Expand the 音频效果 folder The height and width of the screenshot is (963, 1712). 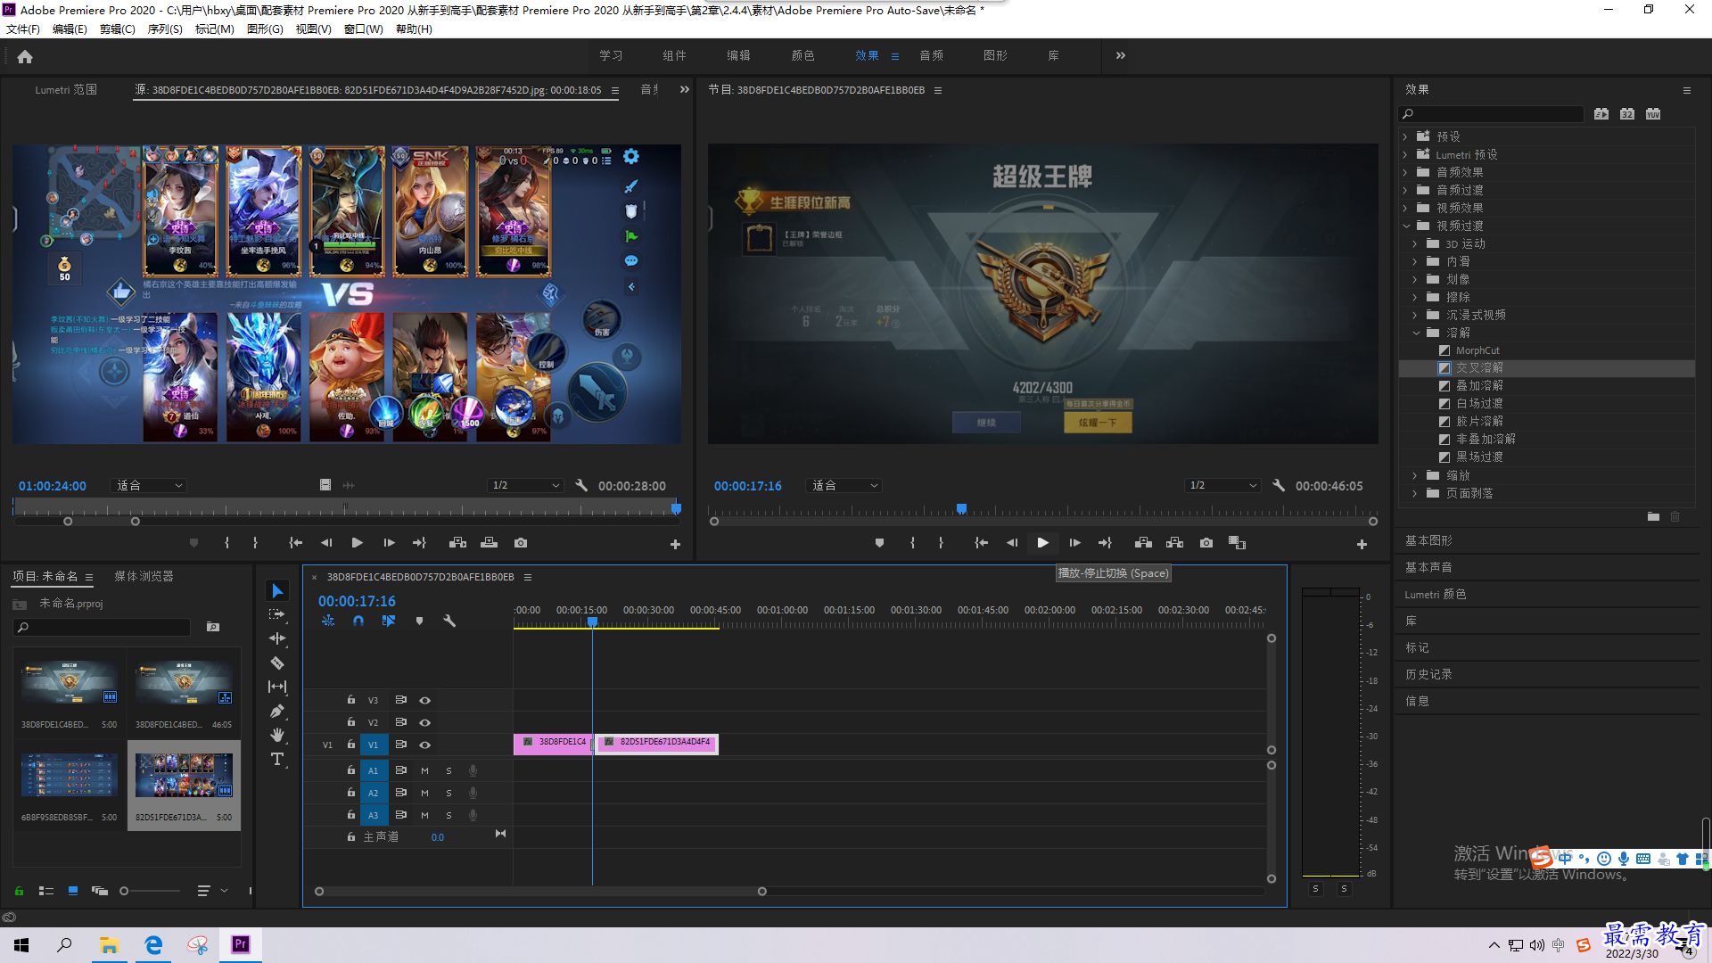tap(1405, 172)
